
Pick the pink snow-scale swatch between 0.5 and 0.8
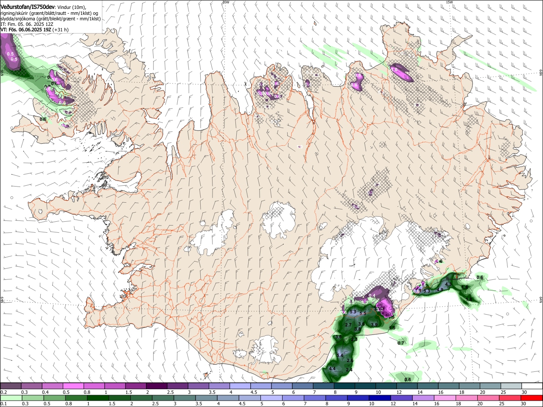coord(73,386)
